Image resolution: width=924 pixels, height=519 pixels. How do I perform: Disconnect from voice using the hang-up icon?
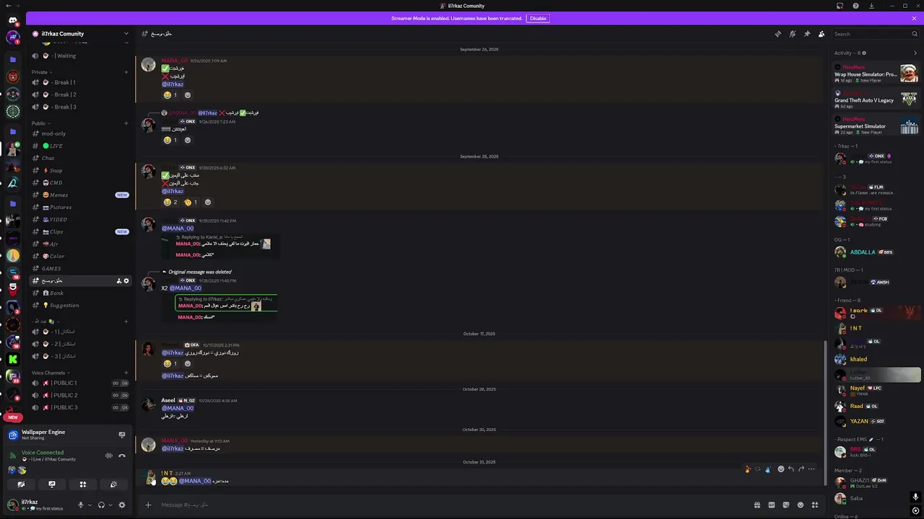click(x=122, y=456)
